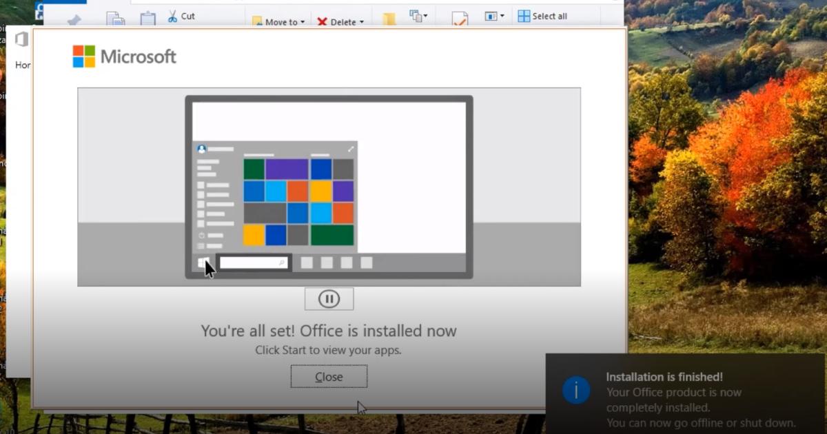The height and width of the screenshot is (434, 827).
Task: Click the Copy icon in the File Explorer ribbon
Action: [x=115, y=19]
